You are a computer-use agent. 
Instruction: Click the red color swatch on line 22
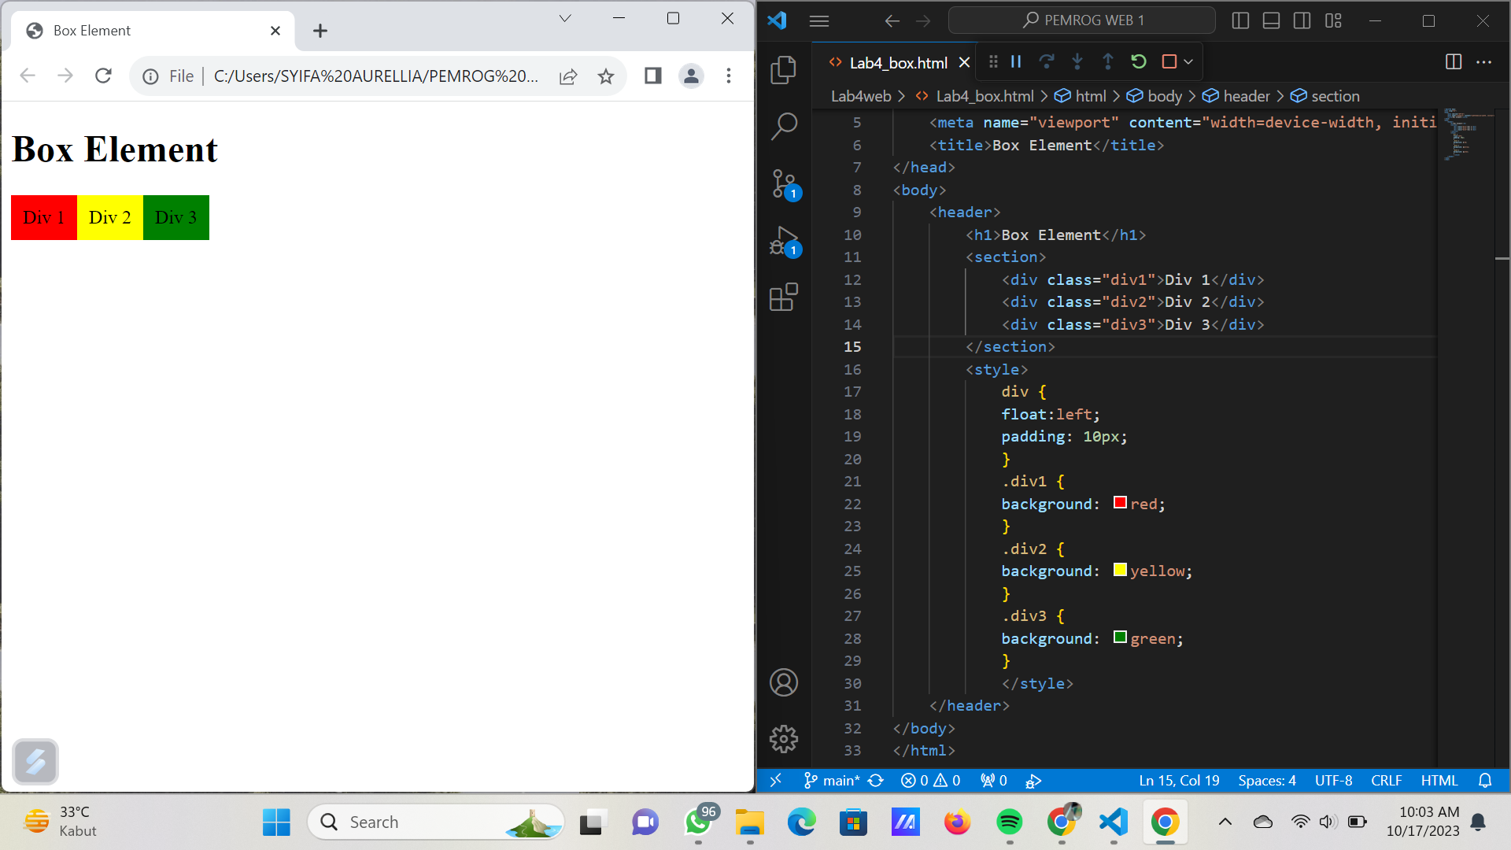(1120, 502)
